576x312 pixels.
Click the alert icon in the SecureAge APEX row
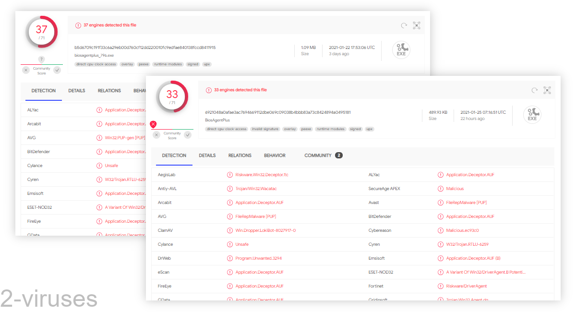[441, 189]
